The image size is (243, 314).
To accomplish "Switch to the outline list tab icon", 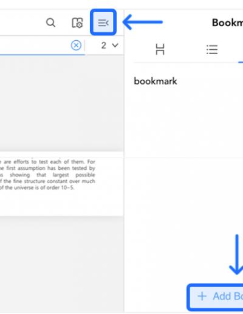I will tap(212, 49).
